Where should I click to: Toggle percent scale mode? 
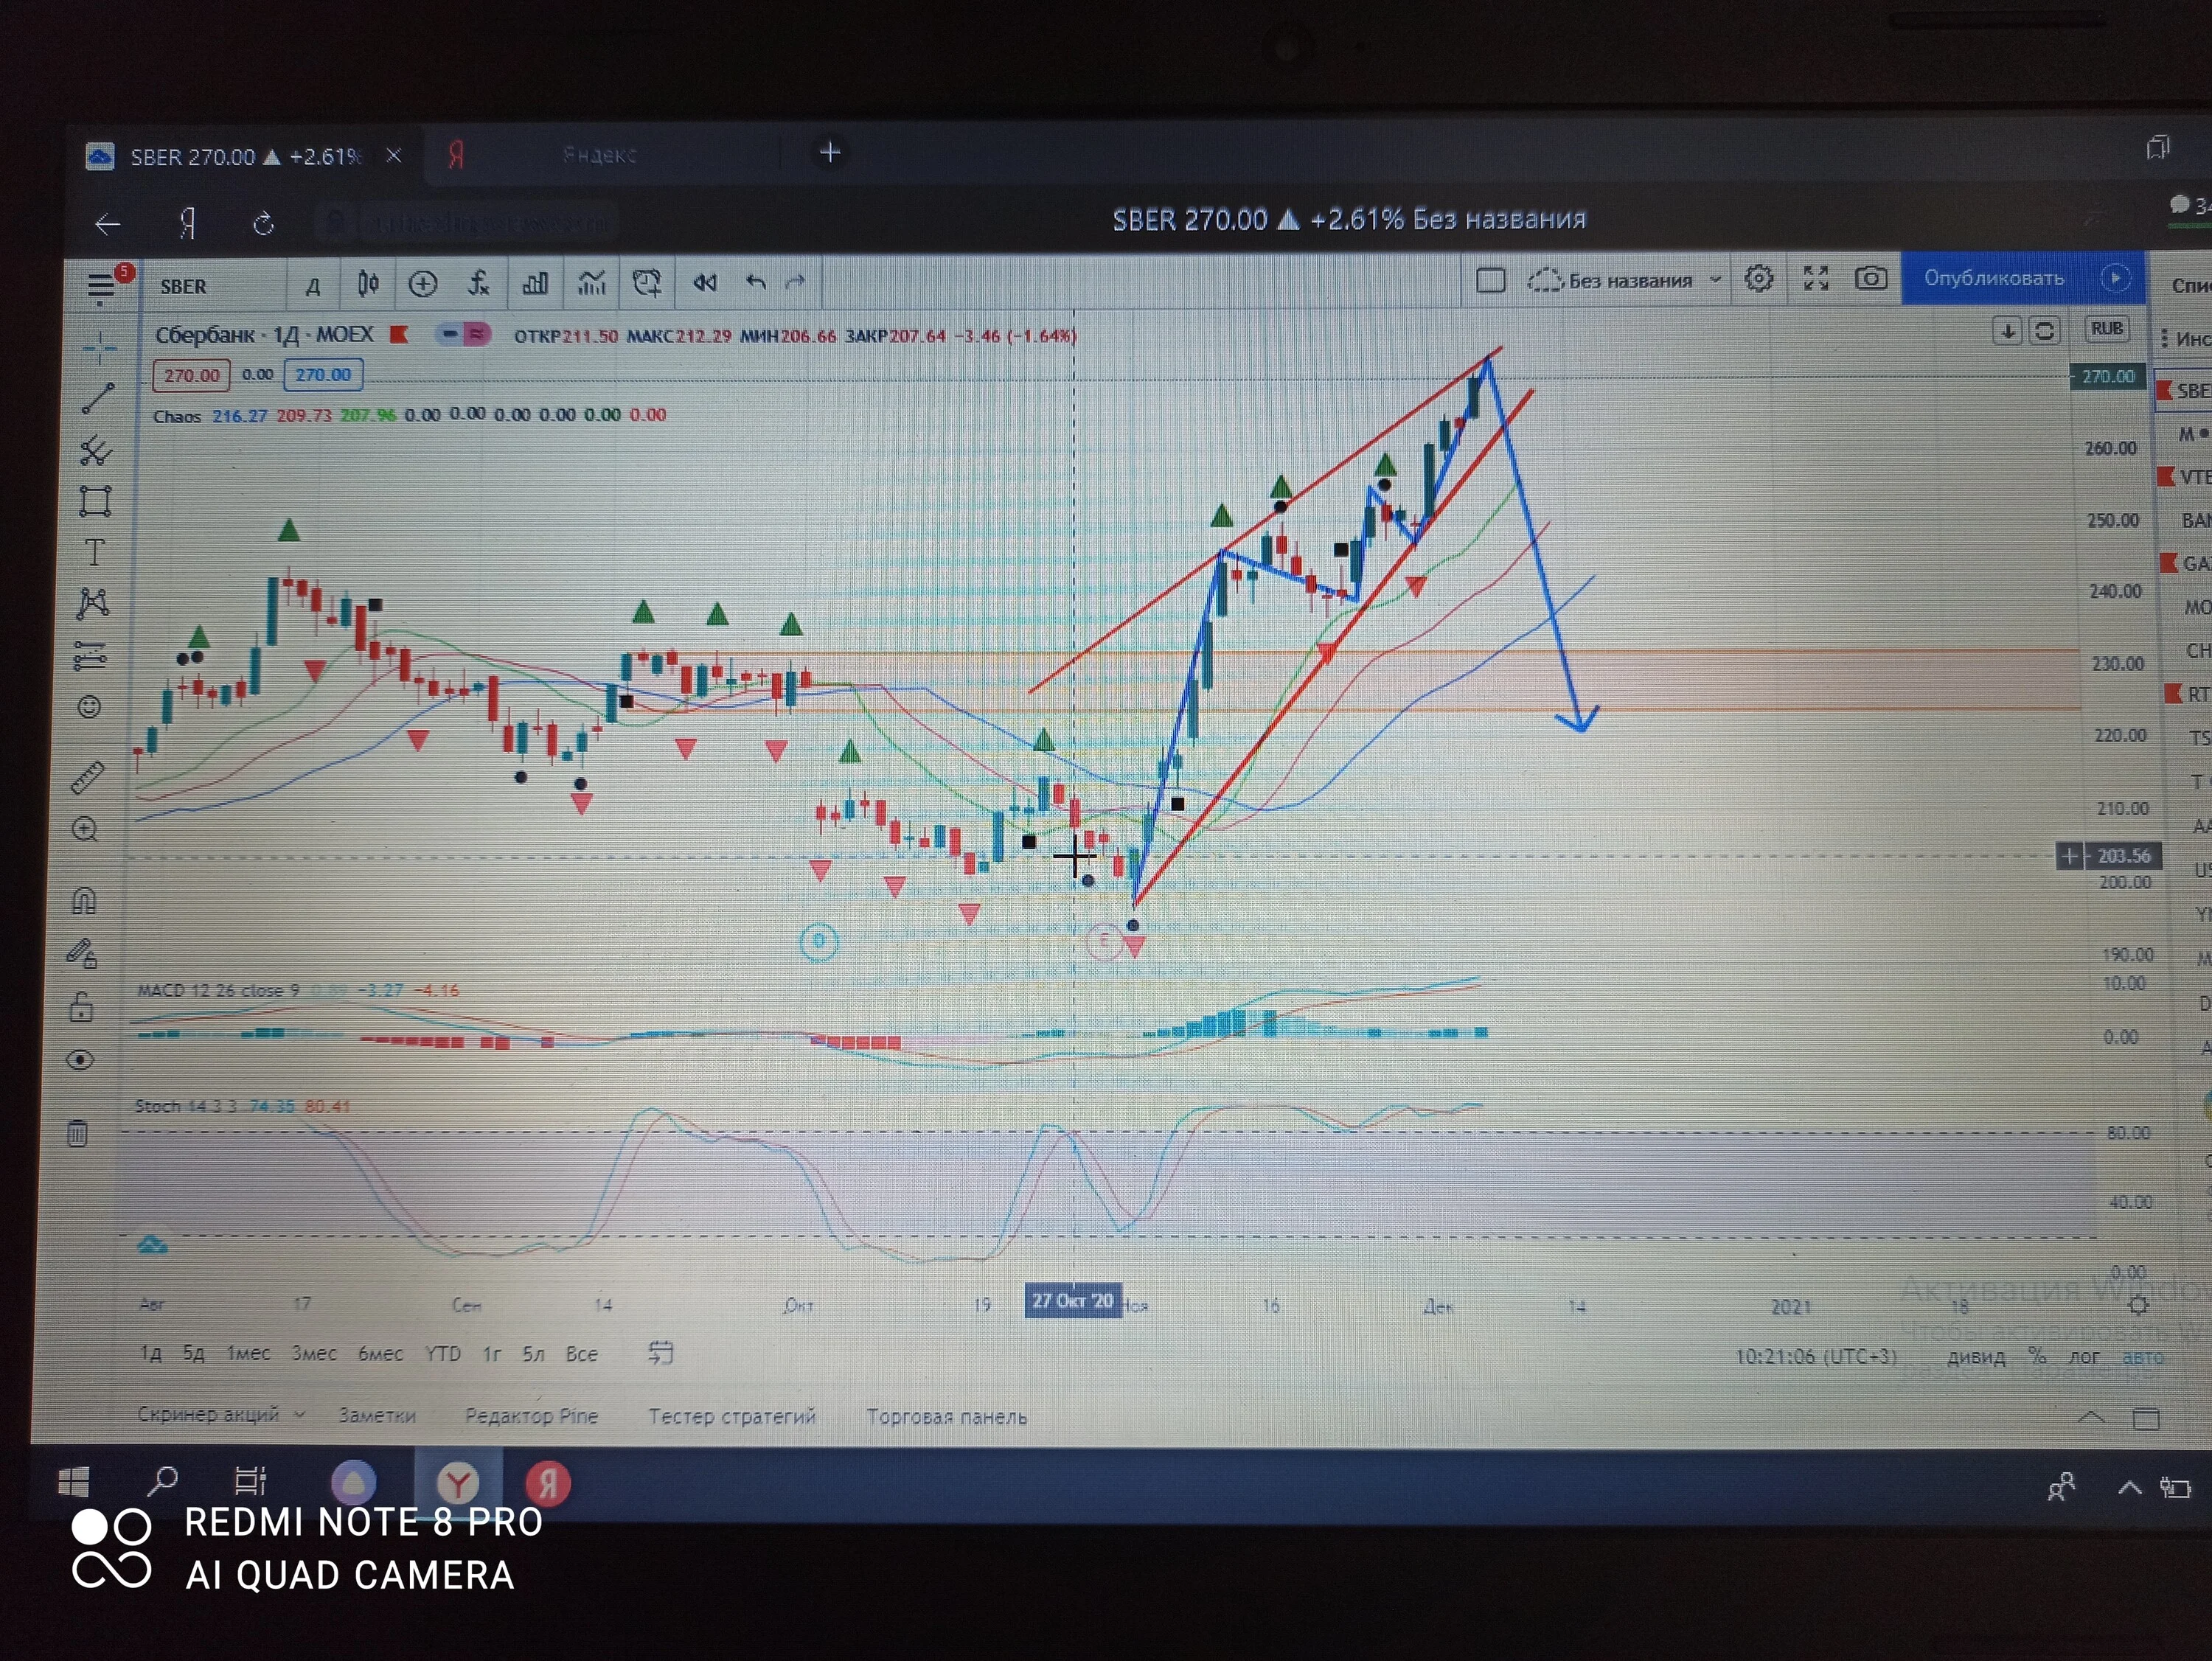2037,1356
